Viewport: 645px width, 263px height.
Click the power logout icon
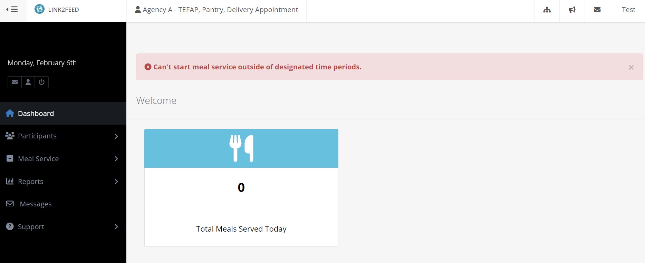tap(41, 82)
